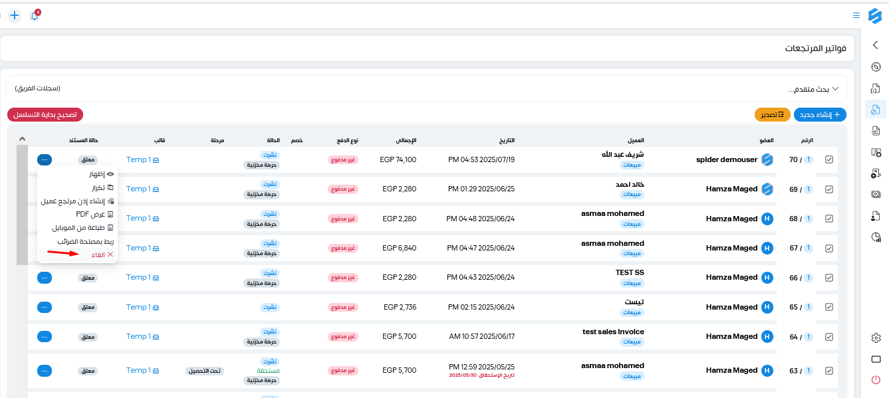Tick the checkbox for invoice 66
889x398 pixels.
tap(829, 278)
